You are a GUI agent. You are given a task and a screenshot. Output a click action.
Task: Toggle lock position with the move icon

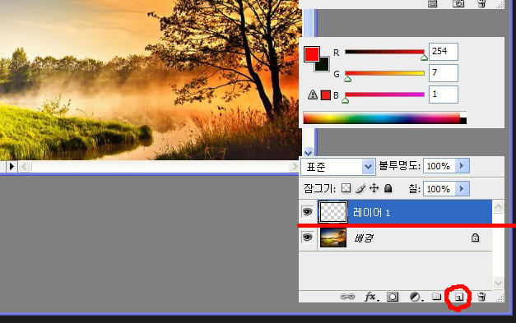pyautogui.click(x=374, y=188)
